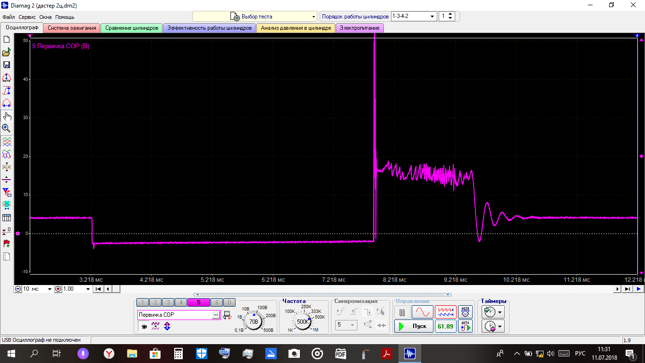Image resolution: width=645 pixels, height=363 pixels.
Task: Open cylinder firing order dropdown
Action: pyautogui.click(x=414, y=16)
